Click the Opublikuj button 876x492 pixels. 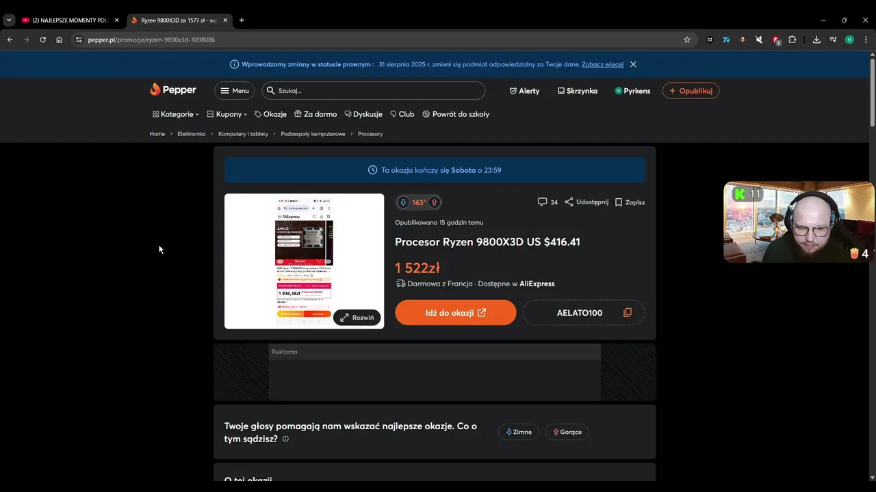691,91
